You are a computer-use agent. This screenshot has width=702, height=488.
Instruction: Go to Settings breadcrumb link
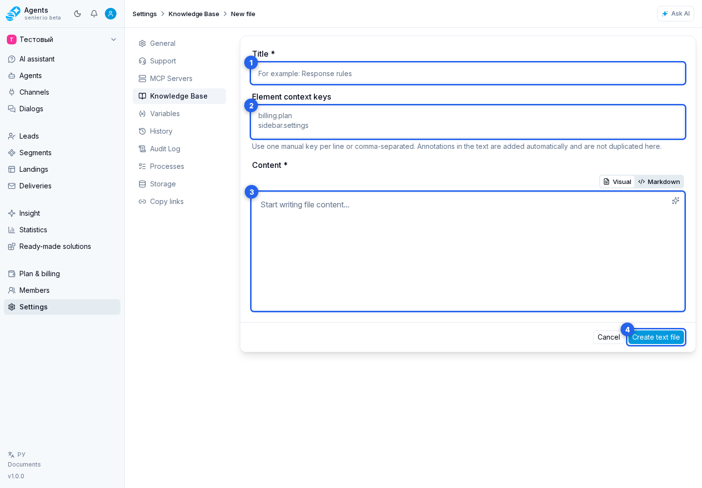coord(145,14)
